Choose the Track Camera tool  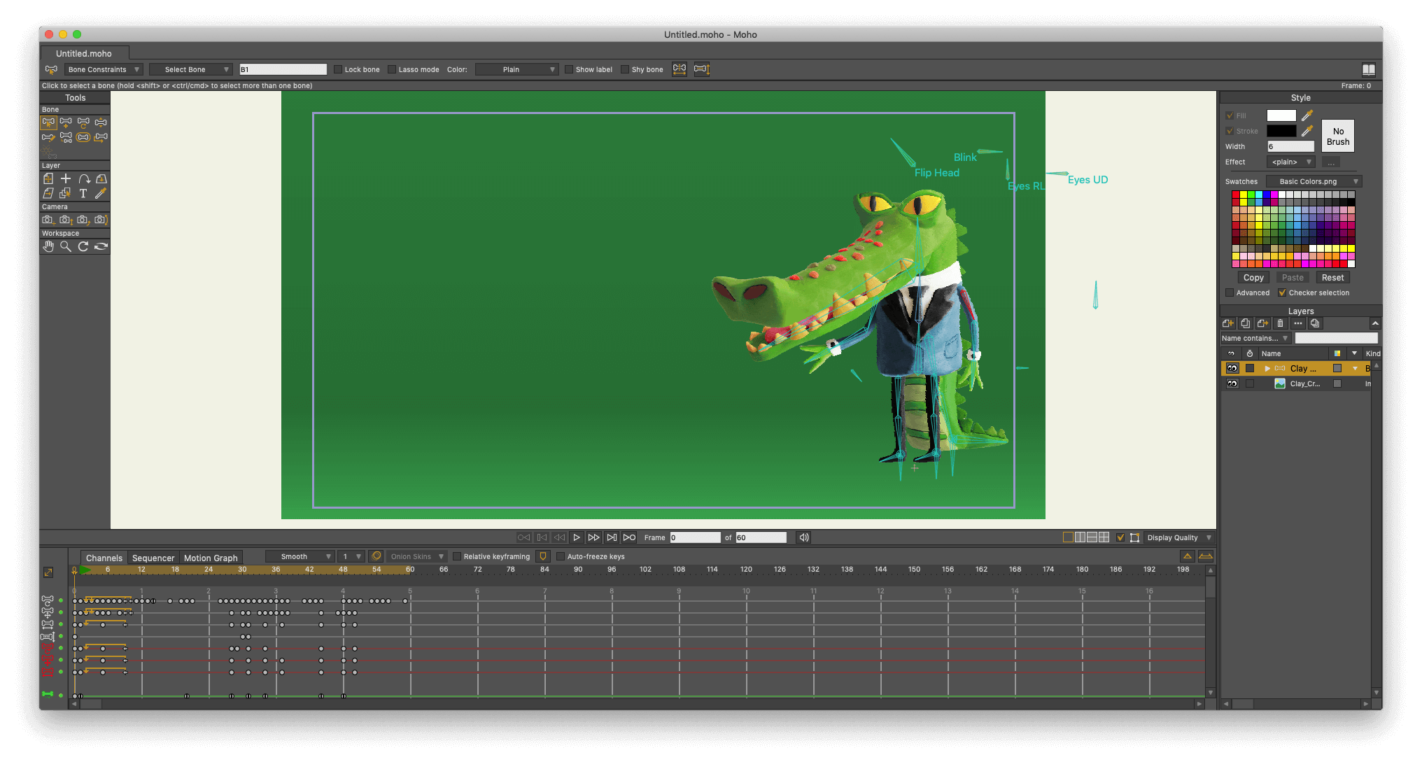[x=48, y=220]
